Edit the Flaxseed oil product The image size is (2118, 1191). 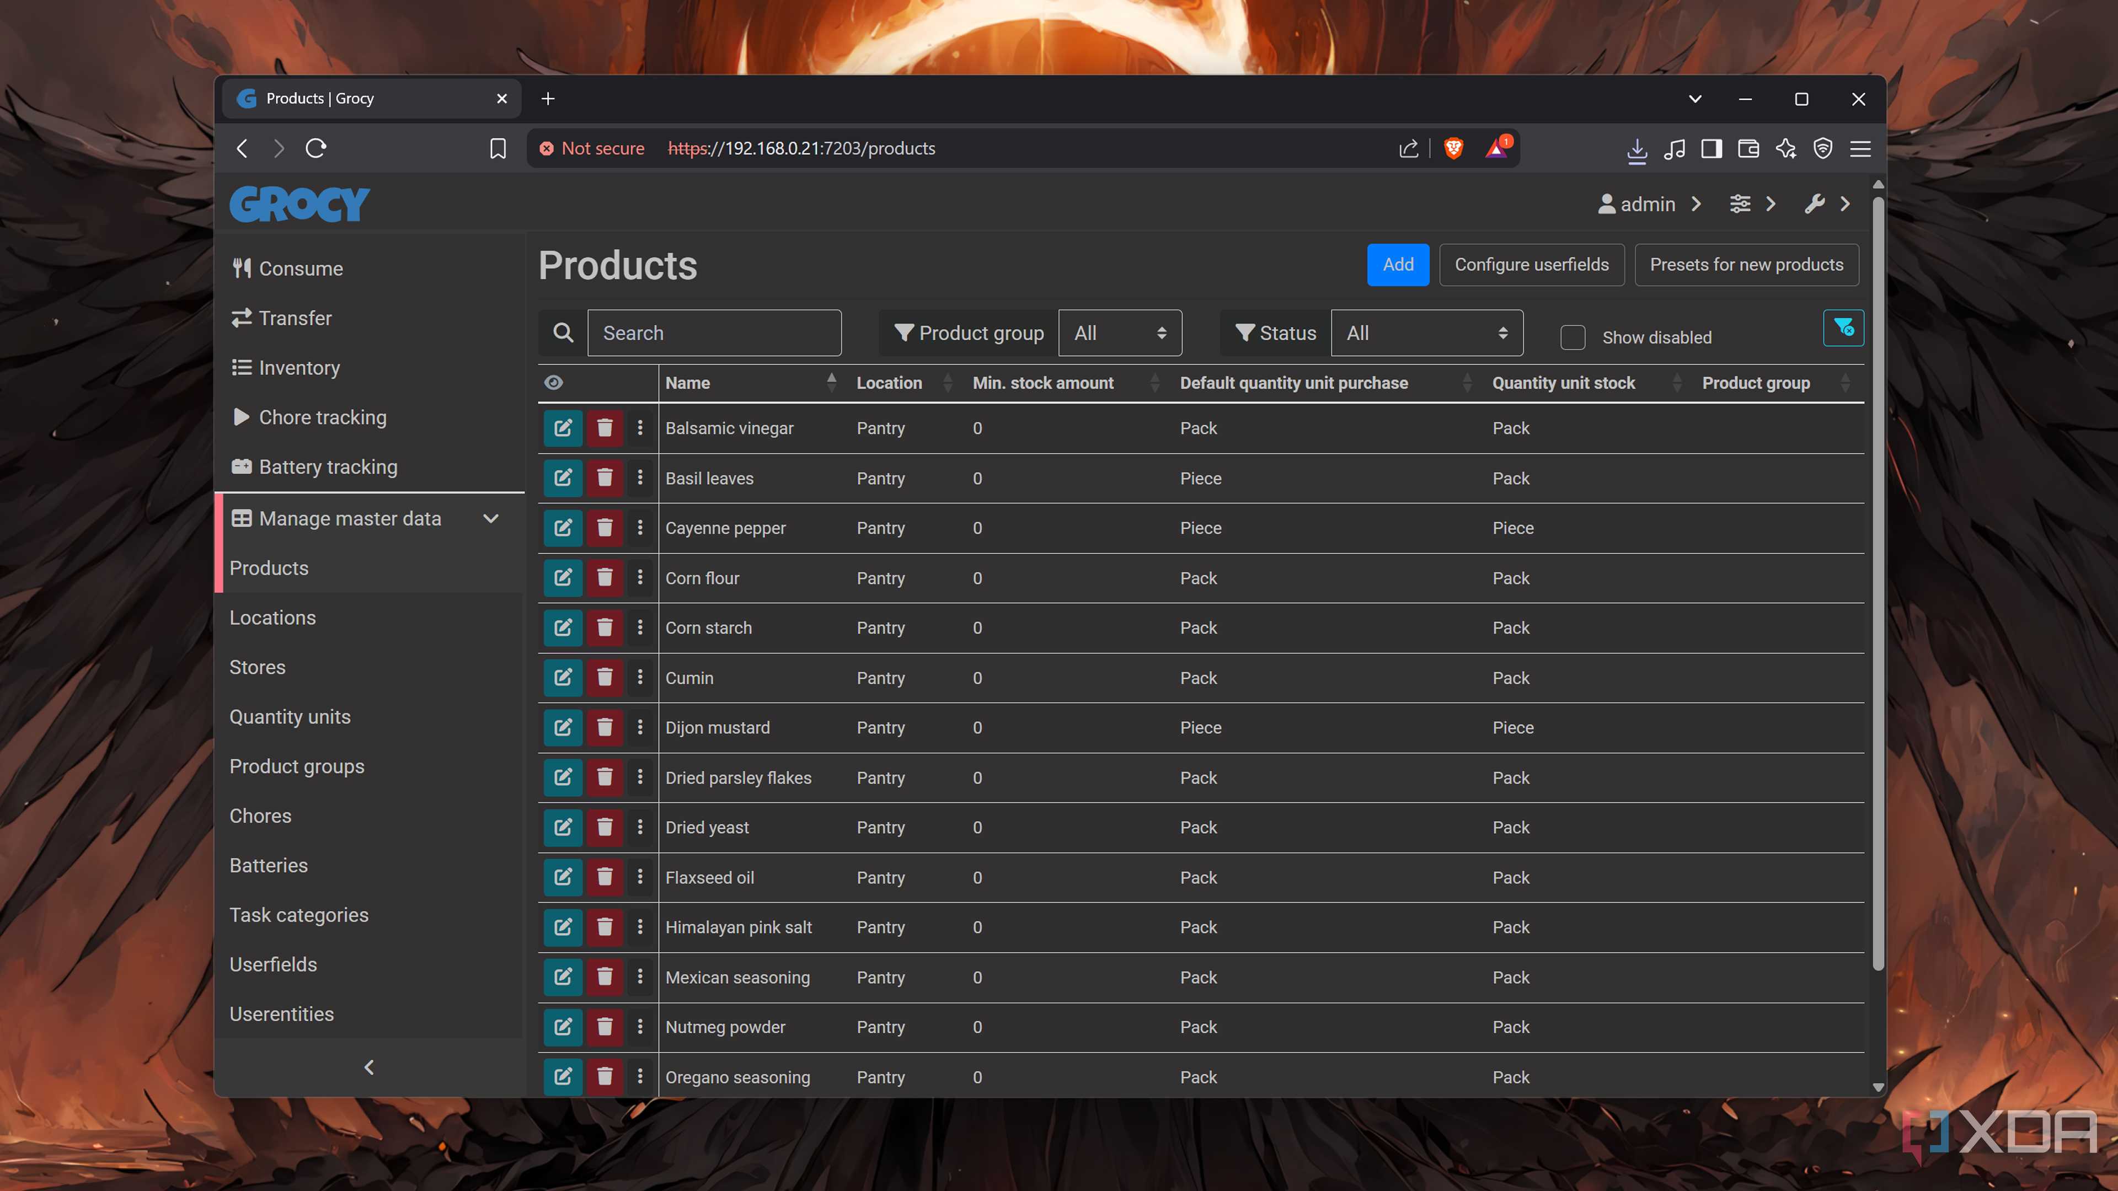pyautogui.click(x=563, y=877)
